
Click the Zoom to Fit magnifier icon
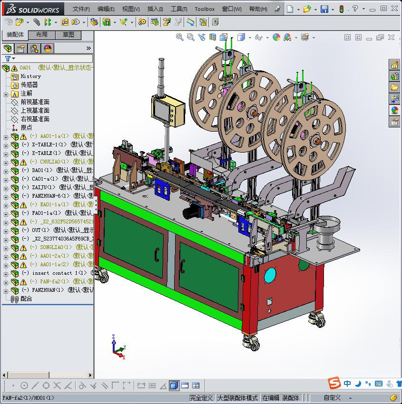point(180,37)
